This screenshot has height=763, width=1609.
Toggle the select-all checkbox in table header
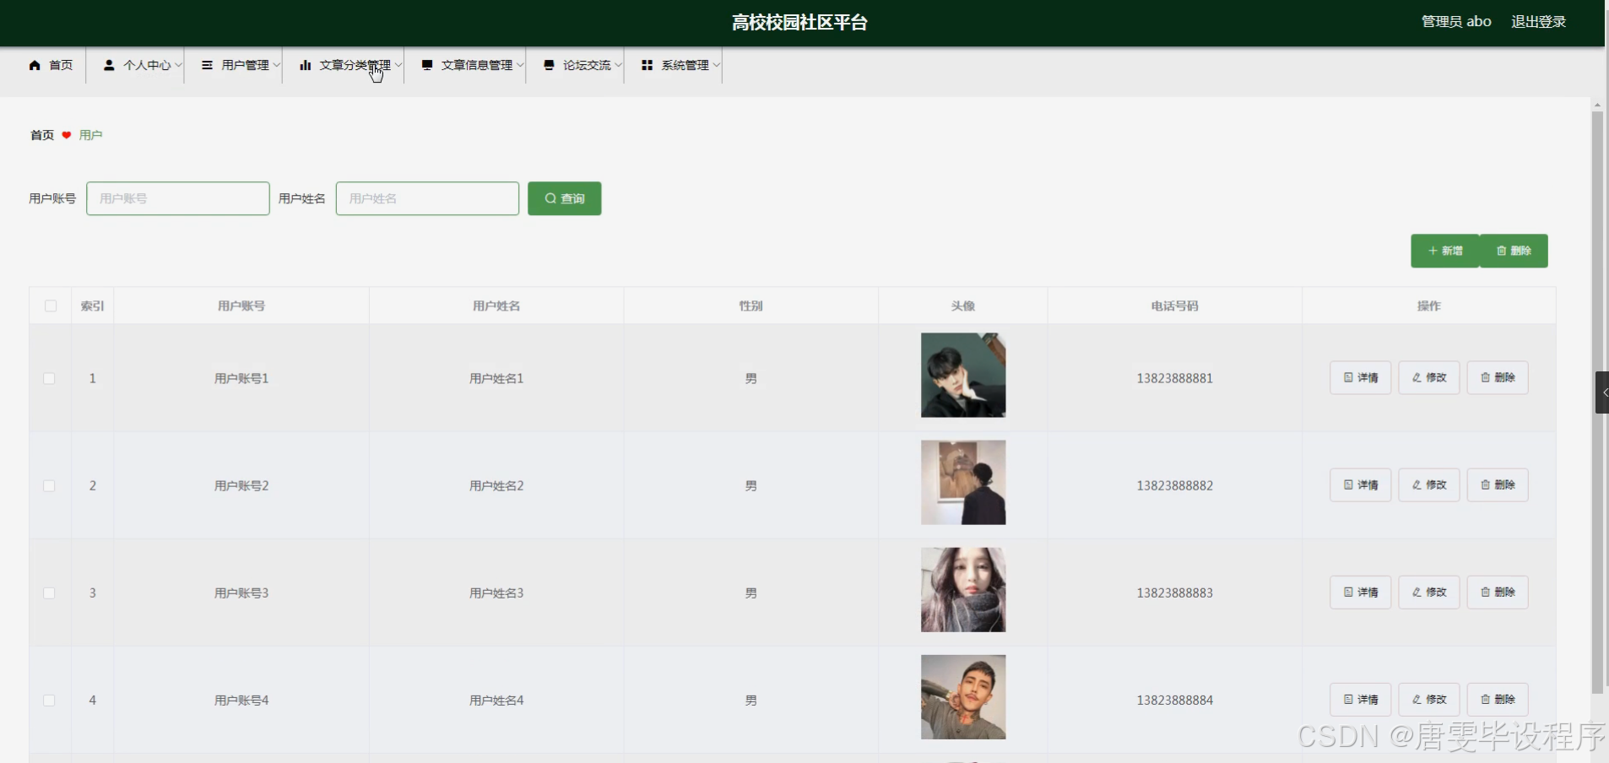coord(51,306)
